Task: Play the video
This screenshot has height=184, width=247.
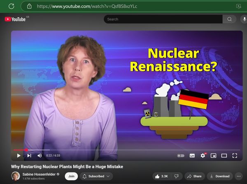Action: click(19, 156)
